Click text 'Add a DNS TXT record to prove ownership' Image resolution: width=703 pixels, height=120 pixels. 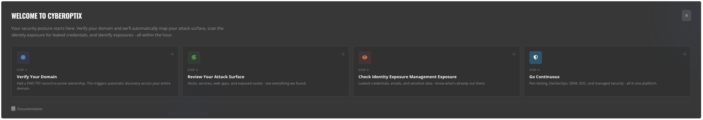[x=51, y=83]
